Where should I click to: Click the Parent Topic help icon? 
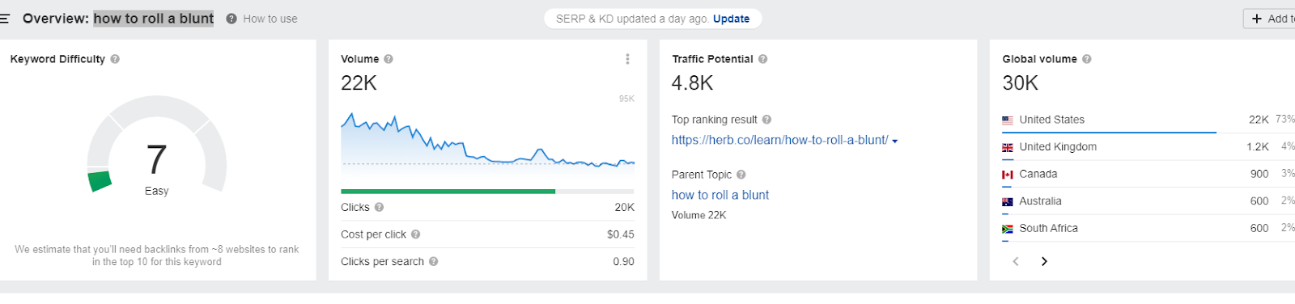point(741,175)
